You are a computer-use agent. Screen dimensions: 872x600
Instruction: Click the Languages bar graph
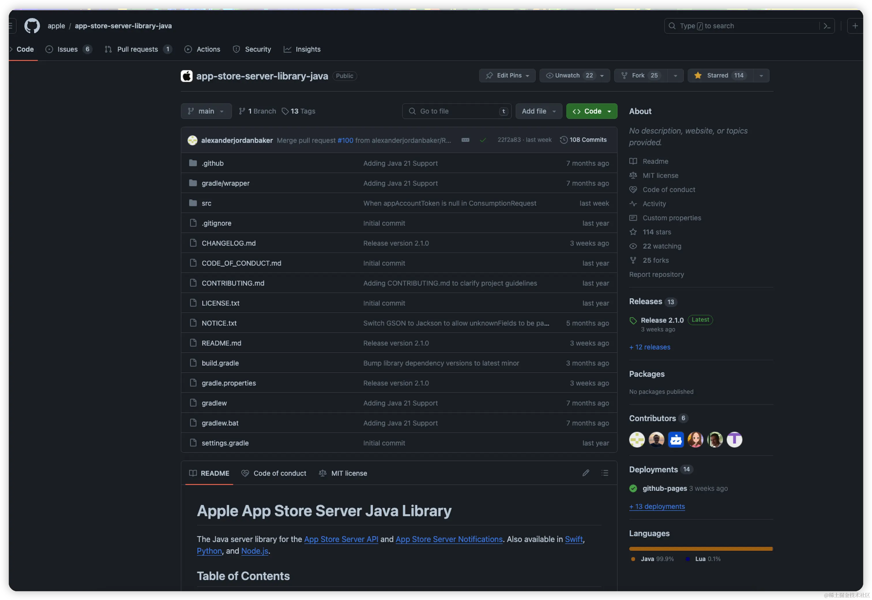pyautogui.click(x=701, y=549)
